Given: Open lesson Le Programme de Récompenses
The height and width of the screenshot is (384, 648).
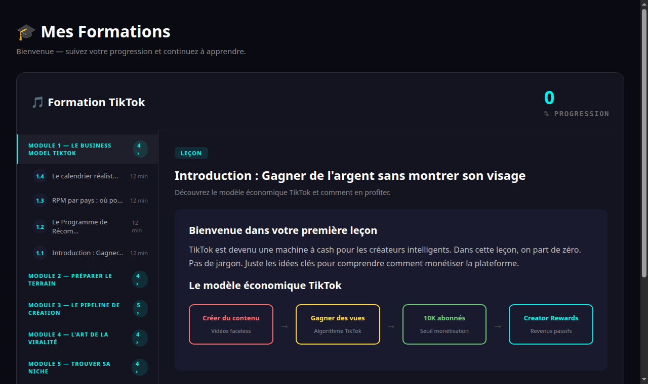Looking at the screenshot, I should 88,227.
